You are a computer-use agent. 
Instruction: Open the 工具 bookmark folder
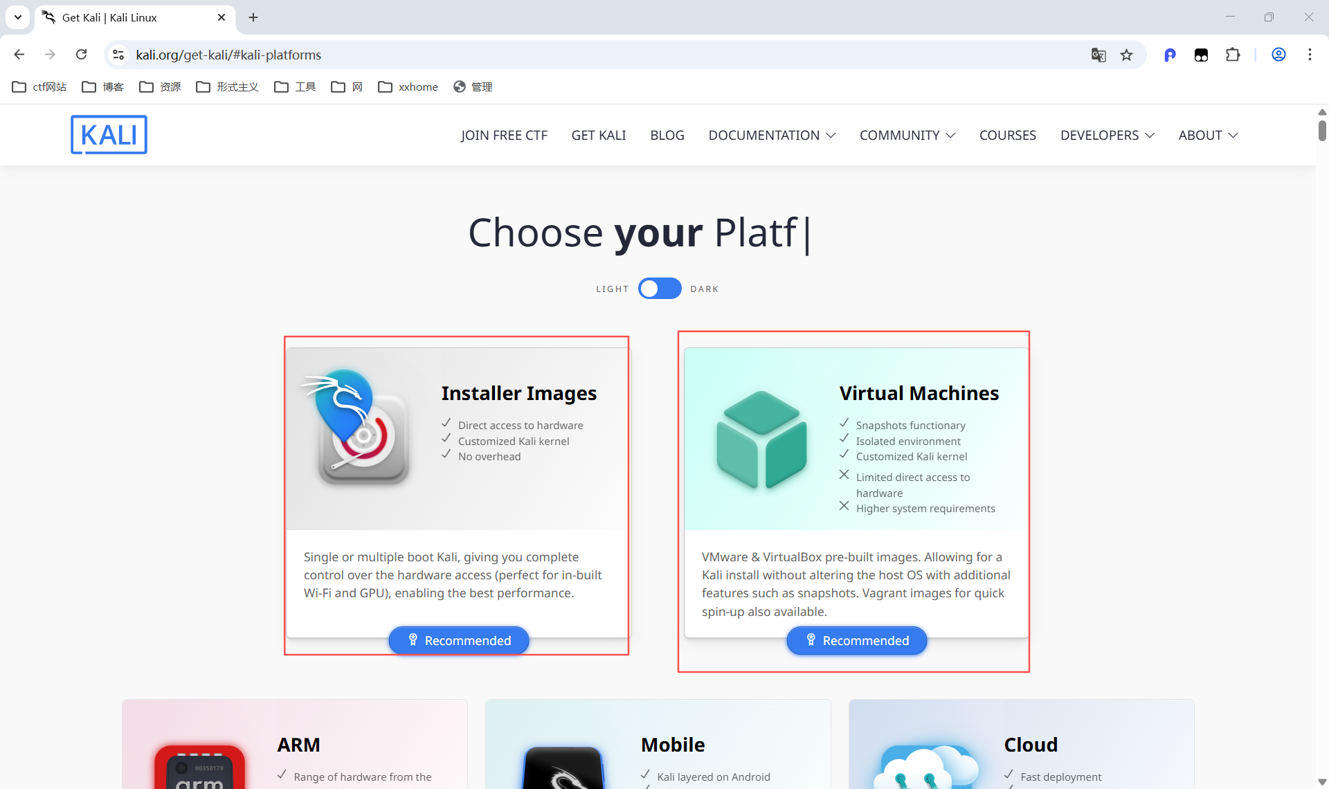pos(296,87)
